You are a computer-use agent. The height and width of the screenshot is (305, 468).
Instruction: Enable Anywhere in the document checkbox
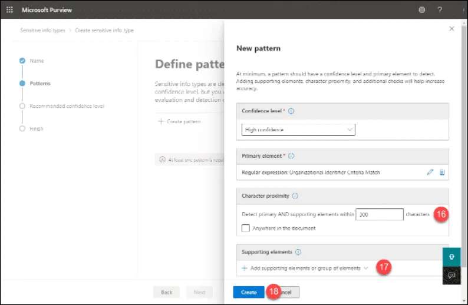(246, 228)
